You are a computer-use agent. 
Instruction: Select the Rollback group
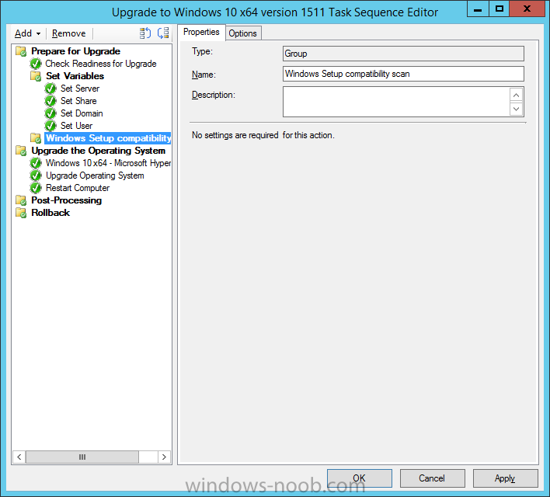pyautogui.click(x=50, y=213)
